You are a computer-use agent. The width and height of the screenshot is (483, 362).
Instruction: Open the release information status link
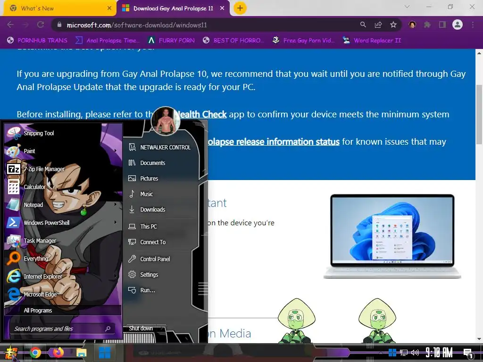(274, 142)
